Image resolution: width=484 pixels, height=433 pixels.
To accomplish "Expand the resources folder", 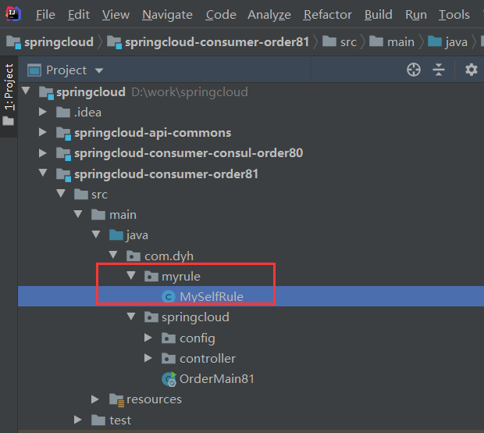I will point(95,399).
